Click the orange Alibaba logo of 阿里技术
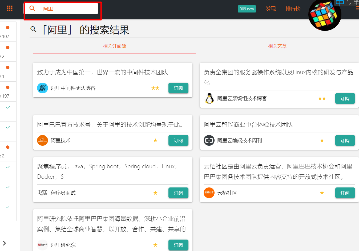The height and width of the screenshot is (251, 359). point(42,140)
